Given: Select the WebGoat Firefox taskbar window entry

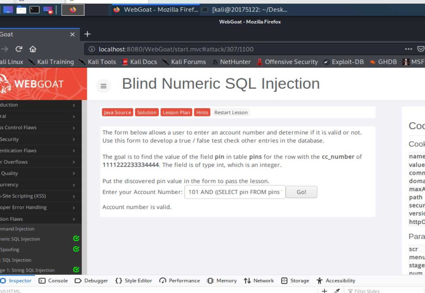Looking at the screenshot, I should pos(156,10).
